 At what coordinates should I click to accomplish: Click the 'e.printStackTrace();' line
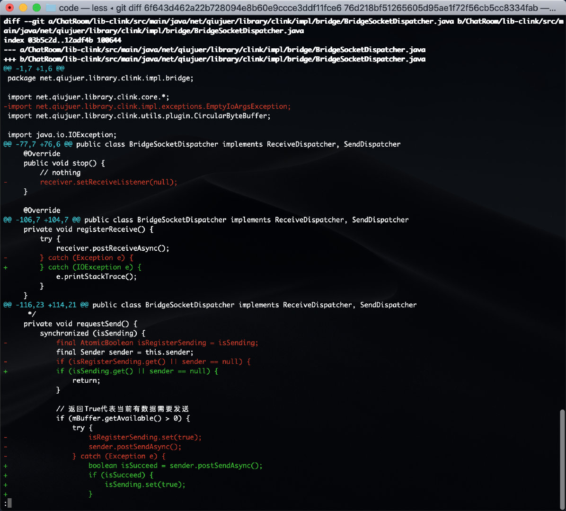click(97, 276)
